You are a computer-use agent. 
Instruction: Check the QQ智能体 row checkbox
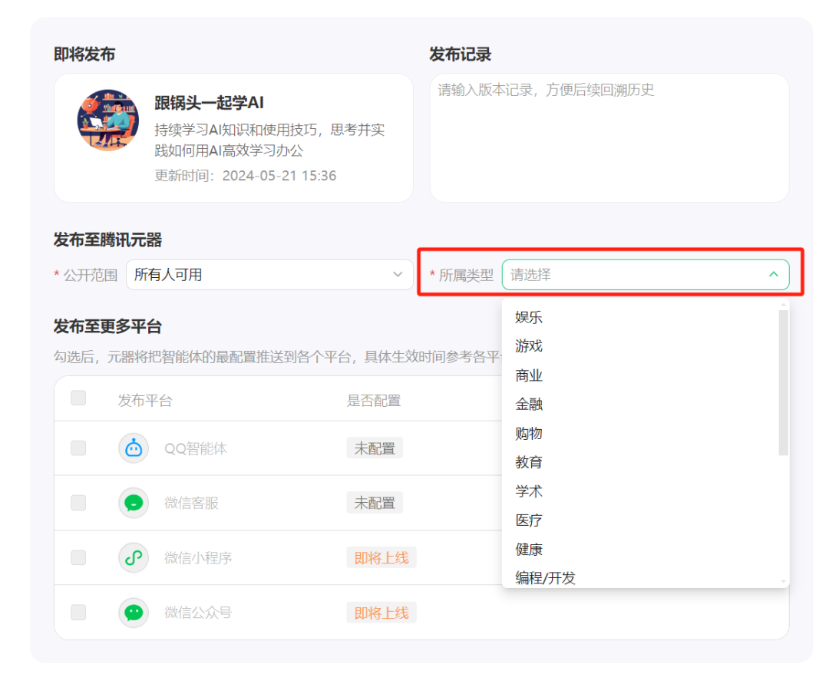click(x=78, y=448)
